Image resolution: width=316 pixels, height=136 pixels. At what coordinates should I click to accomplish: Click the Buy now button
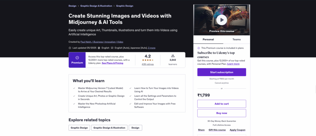222,113
